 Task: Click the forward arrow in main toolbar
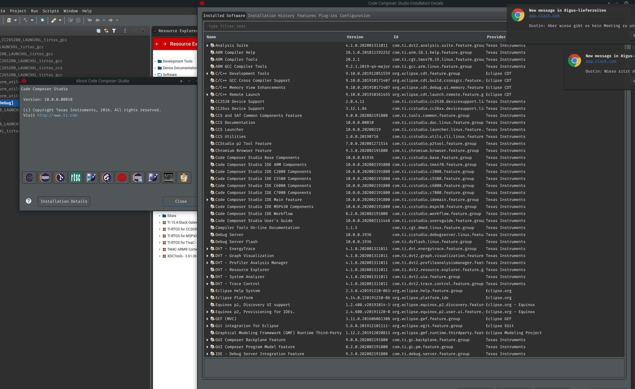111,20
